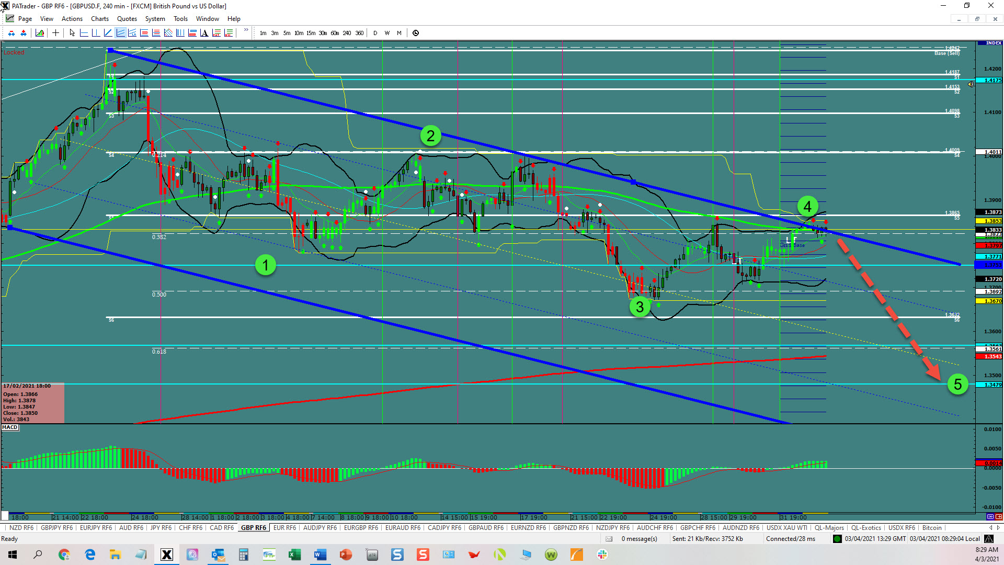
Task: Select the crosshair cursor tool
Action: point(56,33)
